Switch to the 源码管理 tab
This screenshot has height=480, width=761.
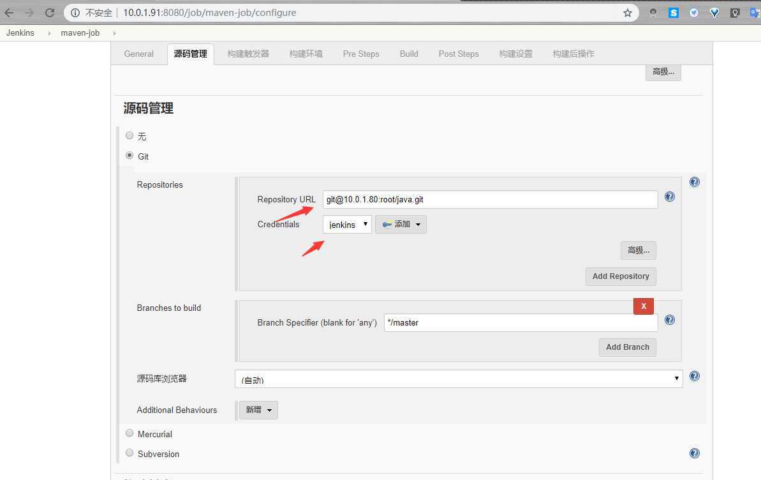click(x=191, y=54)
